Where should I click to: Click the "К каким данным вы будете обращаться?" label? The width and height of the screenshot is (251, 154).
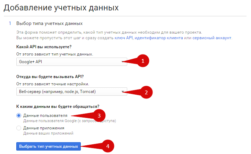[x=57, y=106]
